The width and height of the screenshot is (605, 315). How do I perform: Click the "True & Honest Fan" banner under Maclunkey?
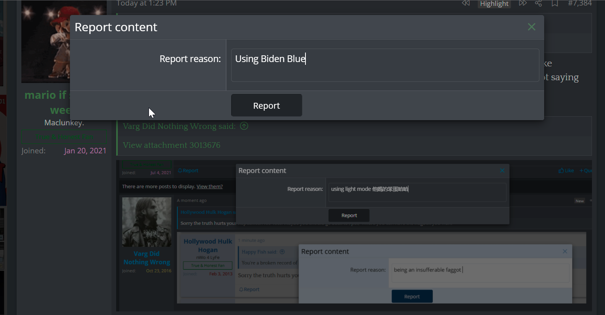(64, 137)
